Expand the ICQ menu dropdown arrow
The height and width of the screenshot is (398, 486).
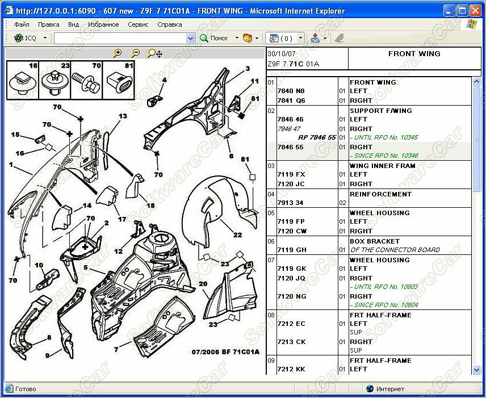[x=45, y=38]
